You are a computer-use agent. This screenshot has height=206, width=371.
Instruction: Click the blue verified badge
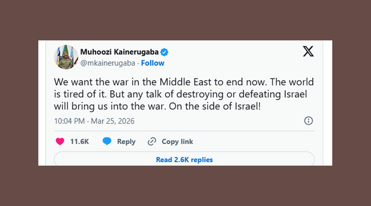[164, 52]
